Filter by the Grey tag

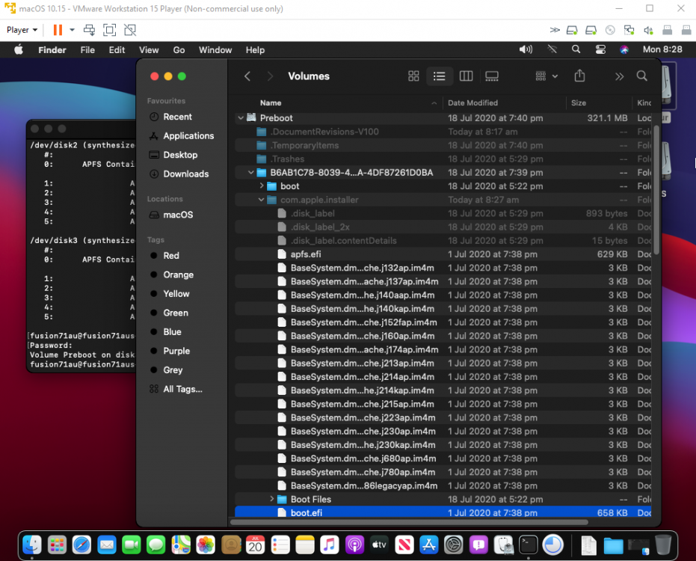(173, 370)
